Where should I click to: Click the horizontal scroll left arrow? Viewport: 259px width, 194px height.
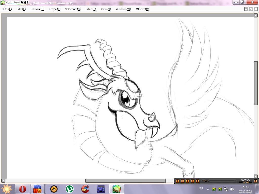pyautogui.click(x=3, y=181)
